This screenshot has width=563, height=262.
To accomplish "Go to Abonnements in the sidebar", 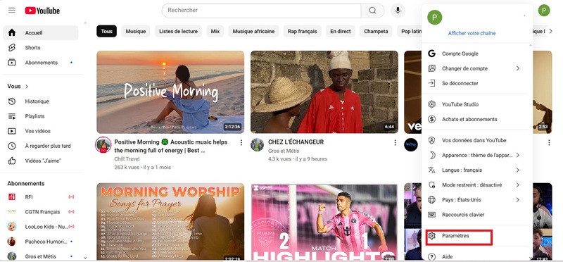I will click(x=41, y=63).
